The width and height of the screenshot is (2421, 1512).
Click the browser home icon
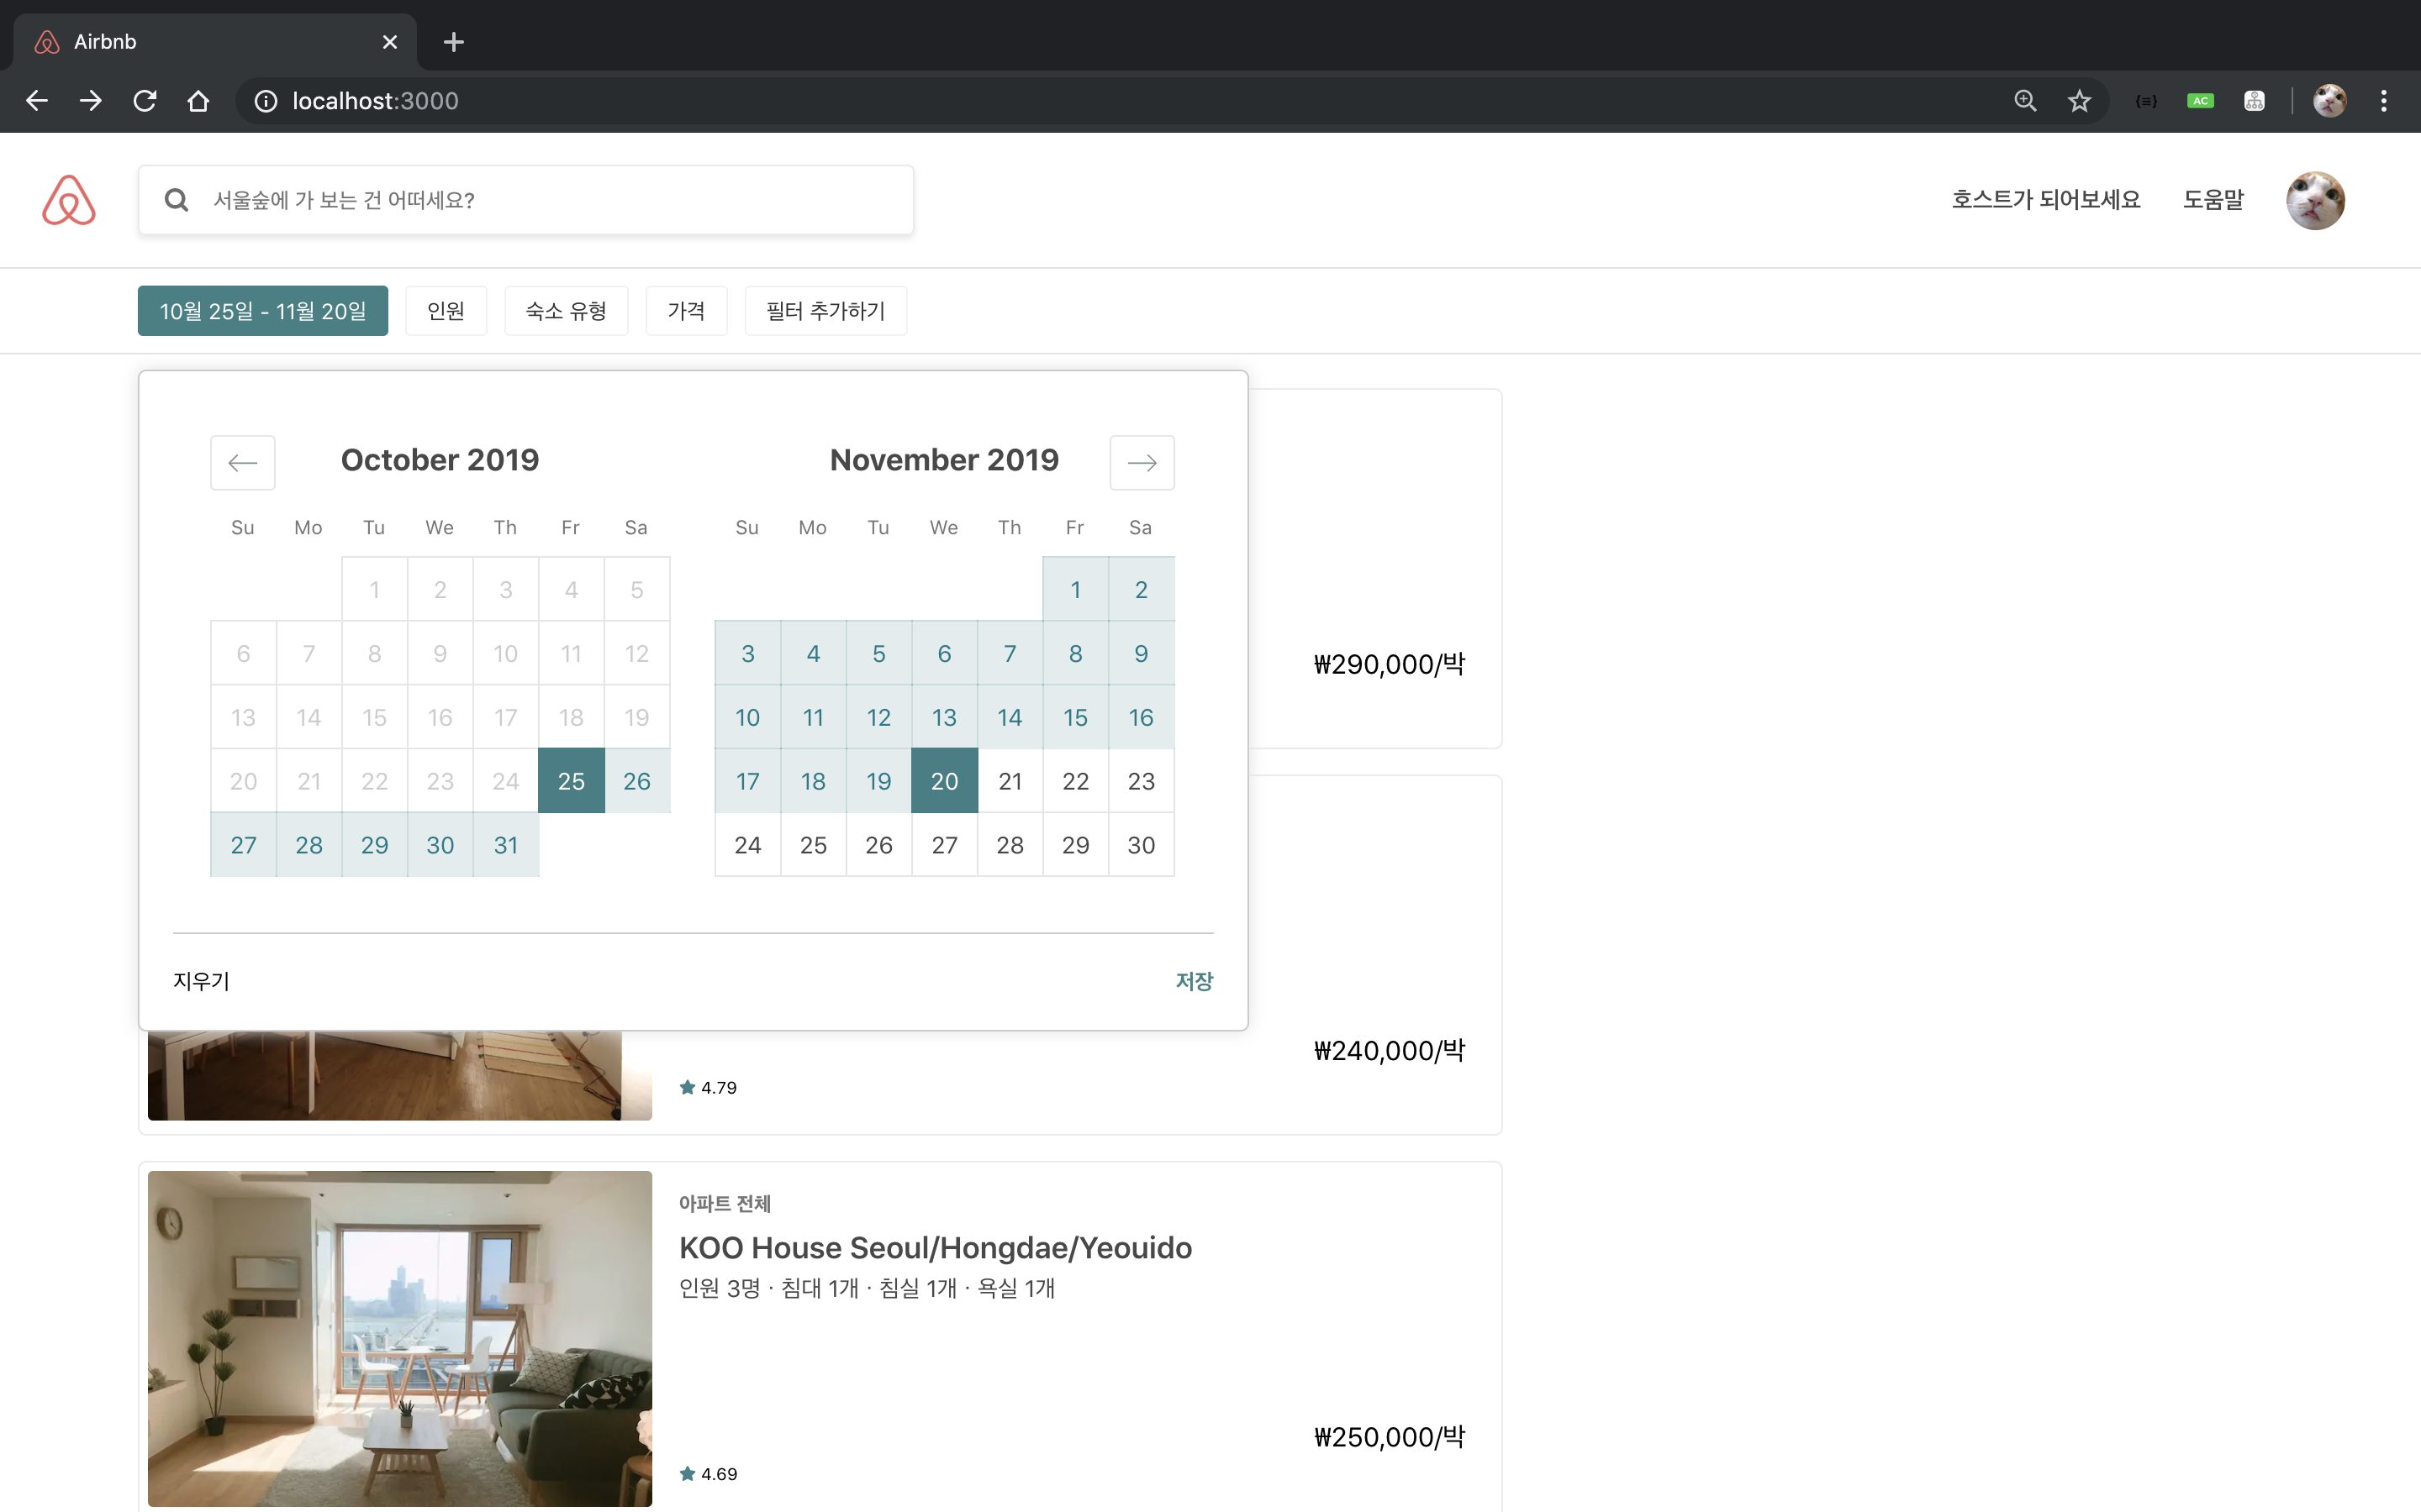[198, 101]
